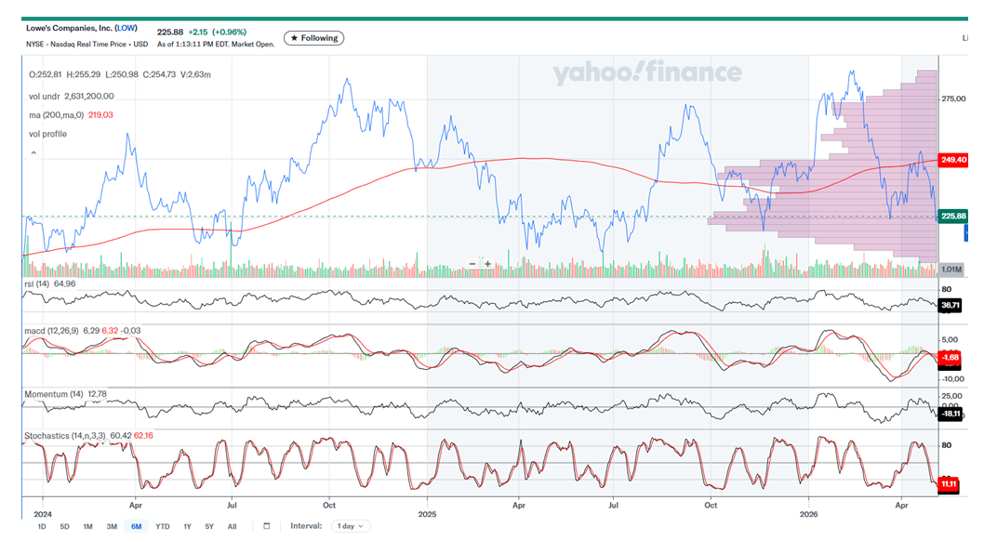Screen dimensions: 984x553
Task: Click the L:250.98 low value
Action: point(121,74)
